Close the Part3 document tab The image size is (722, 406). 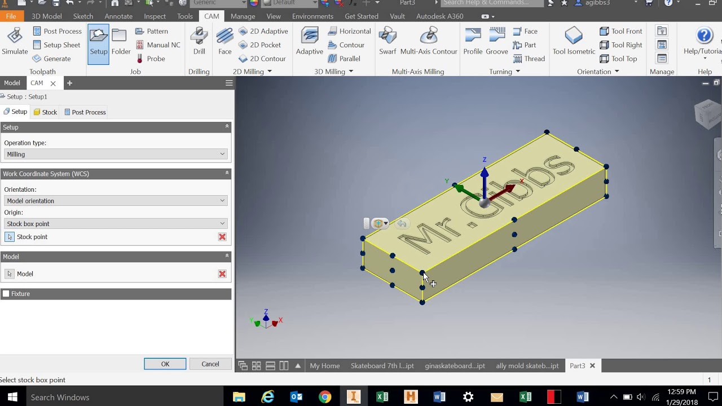592,366
